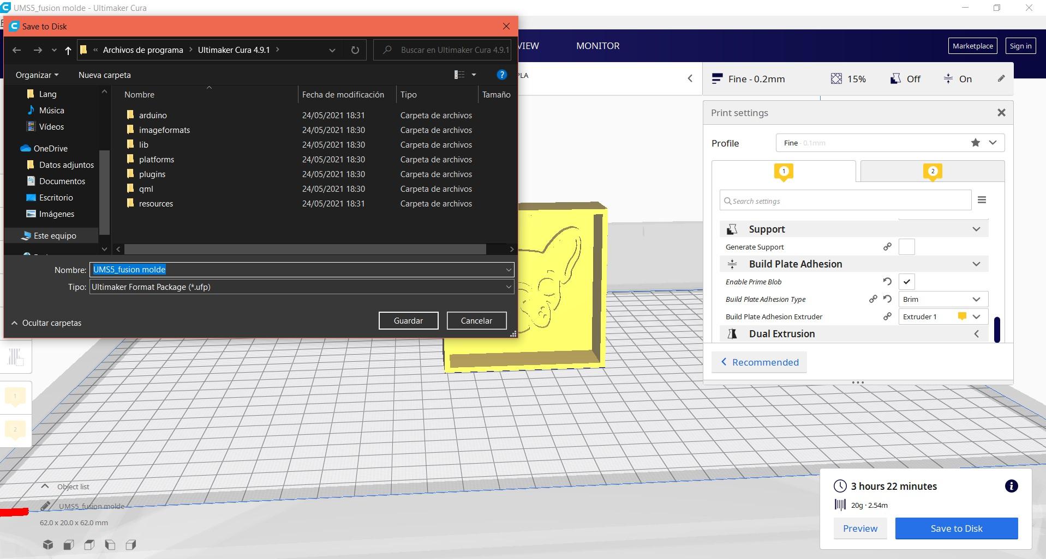
Task: Change the file list view mode icon
Action: pos(459,75)
